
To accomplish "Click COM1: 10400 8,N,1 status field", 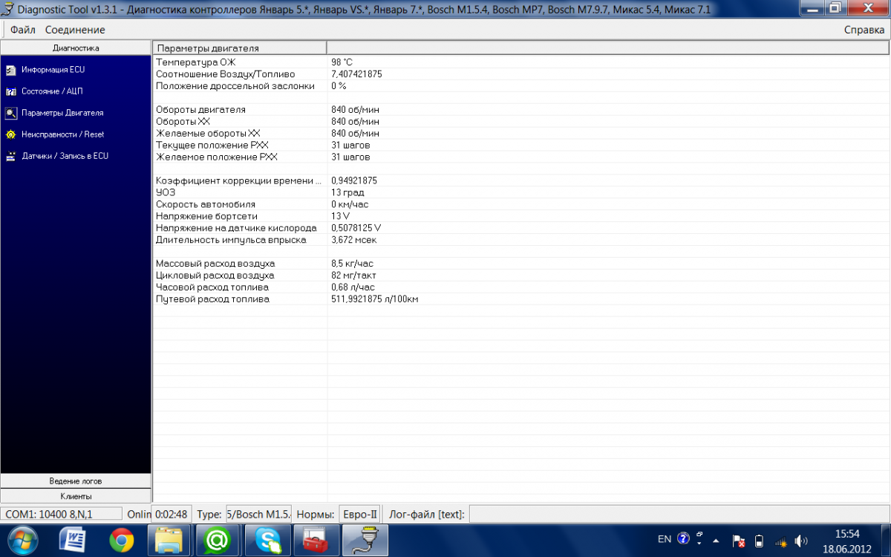I will (x=62, y=514).
